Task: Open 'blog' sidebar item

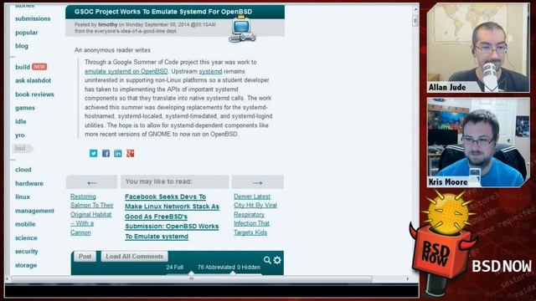Action: point(22,46)
